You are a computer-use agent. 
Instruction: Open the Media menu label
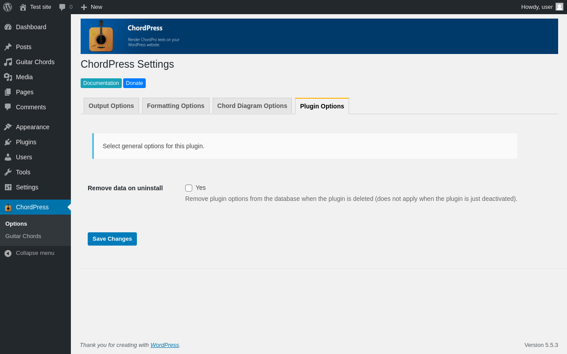coord(24,77)
